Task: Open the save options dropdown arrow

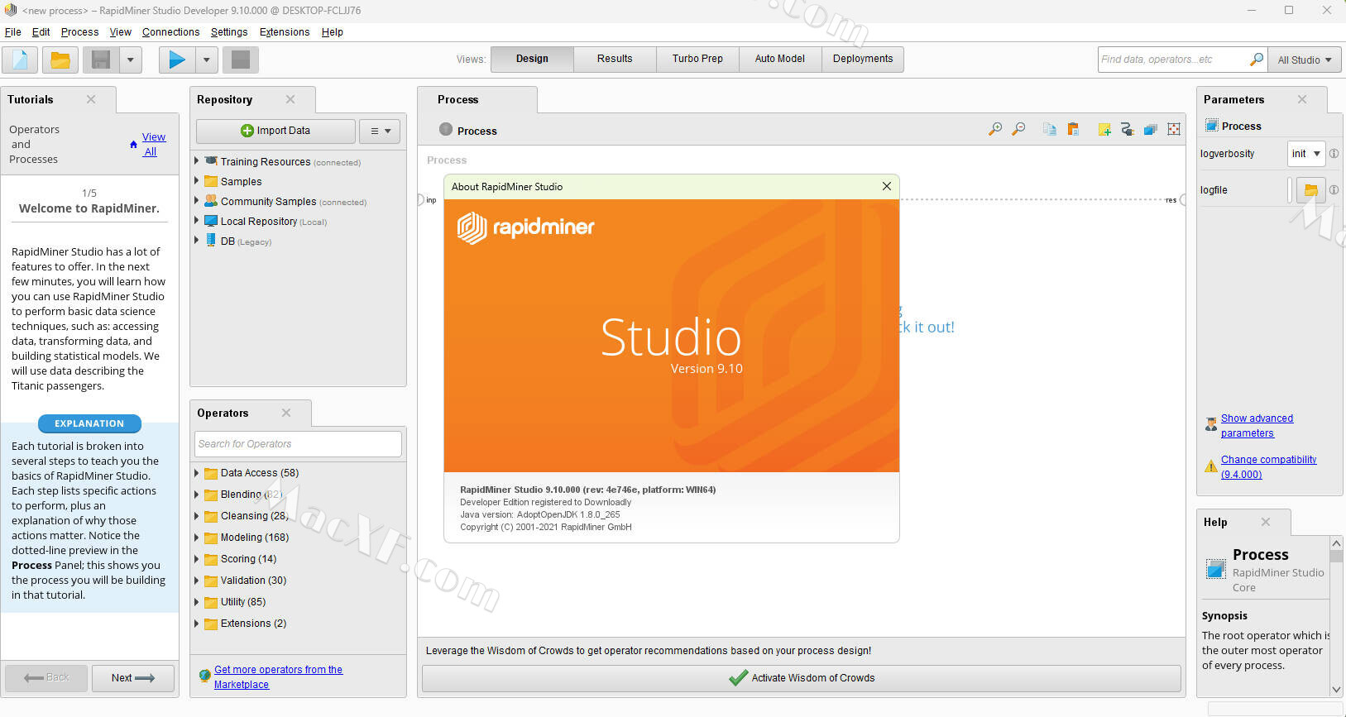Action: [130, 60]
